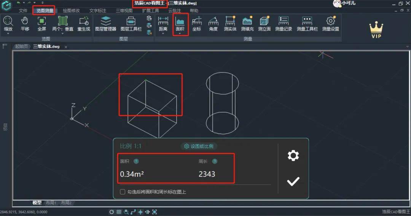Image resolution: width=411 pixels, height=216 pixels.
Task: Switch to the 布局1 layout tab
Action: click(51, 203)
